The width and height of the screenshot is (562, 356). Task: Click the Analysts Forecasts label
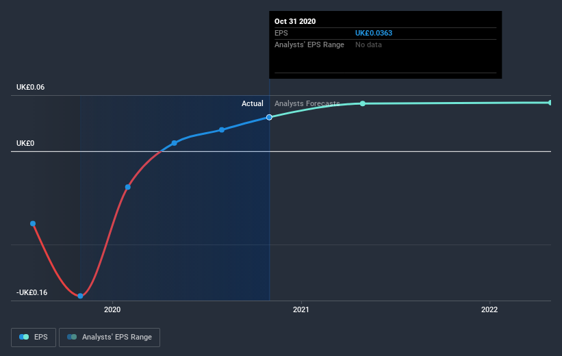(x=307, y=103)
